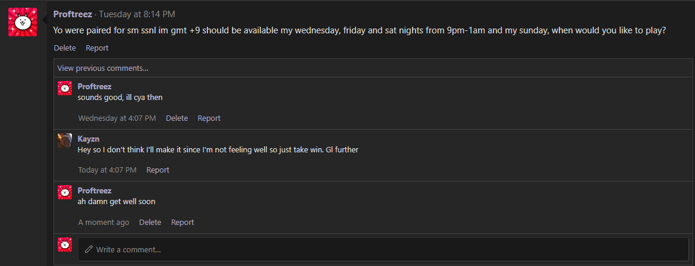Click Proftreez avatar next to 'sounds good' comment

pyautogui.click(x=65, y=88)
